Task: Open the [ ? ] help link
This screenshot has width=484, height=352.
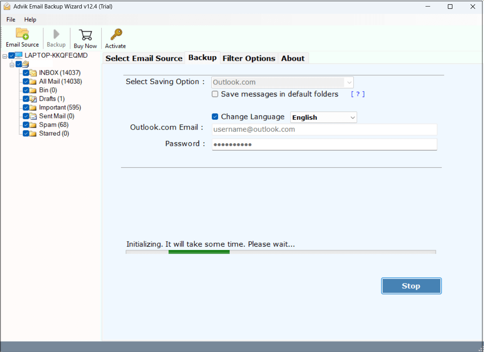Action: [x=357, y=94]
